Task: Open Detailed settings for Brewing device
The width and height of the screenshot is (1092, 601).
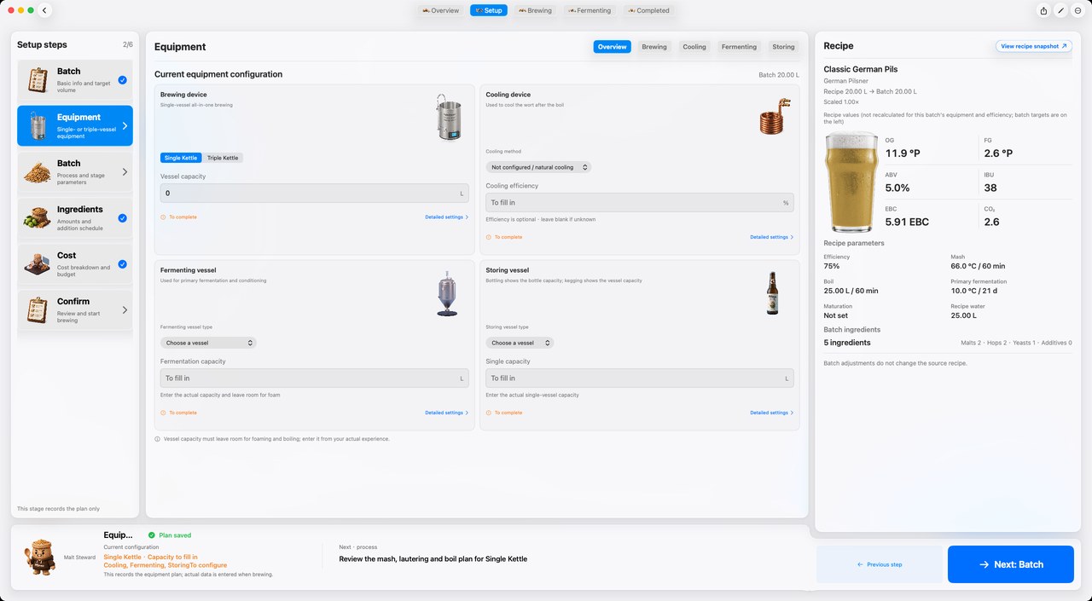Action: (447, 217)
